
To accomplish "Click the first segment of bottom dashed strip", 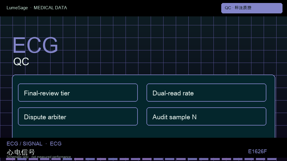I will (x=11, y=159).
